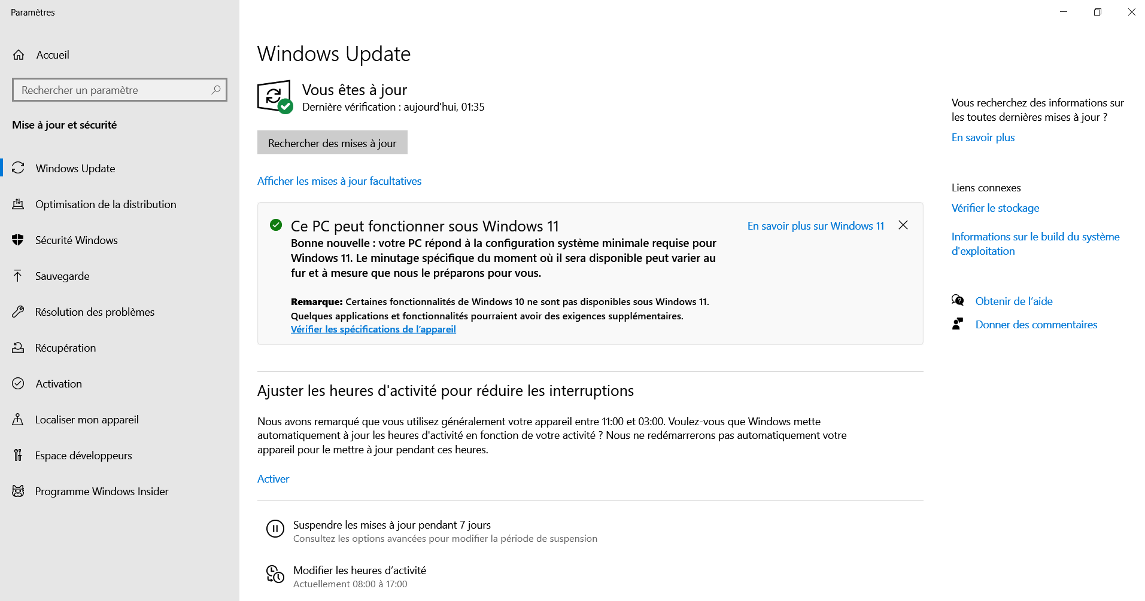Screen dimensions: 1145x601
Task: Click Activer for automatic activity hours
Action: tap(273, 479)
